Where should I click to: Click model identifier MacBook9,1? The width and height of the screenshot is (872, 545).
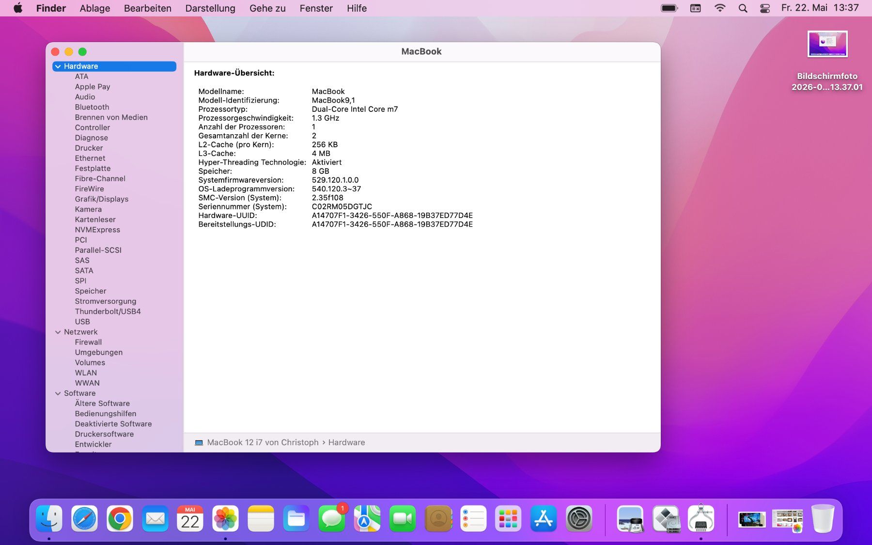coord(333,100)
